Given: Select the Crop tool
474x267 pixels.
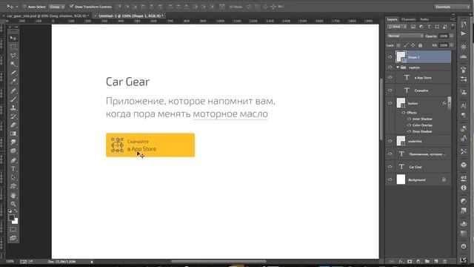Looking at the screenshot, I should pyautogui.click(x=13, y=73).
